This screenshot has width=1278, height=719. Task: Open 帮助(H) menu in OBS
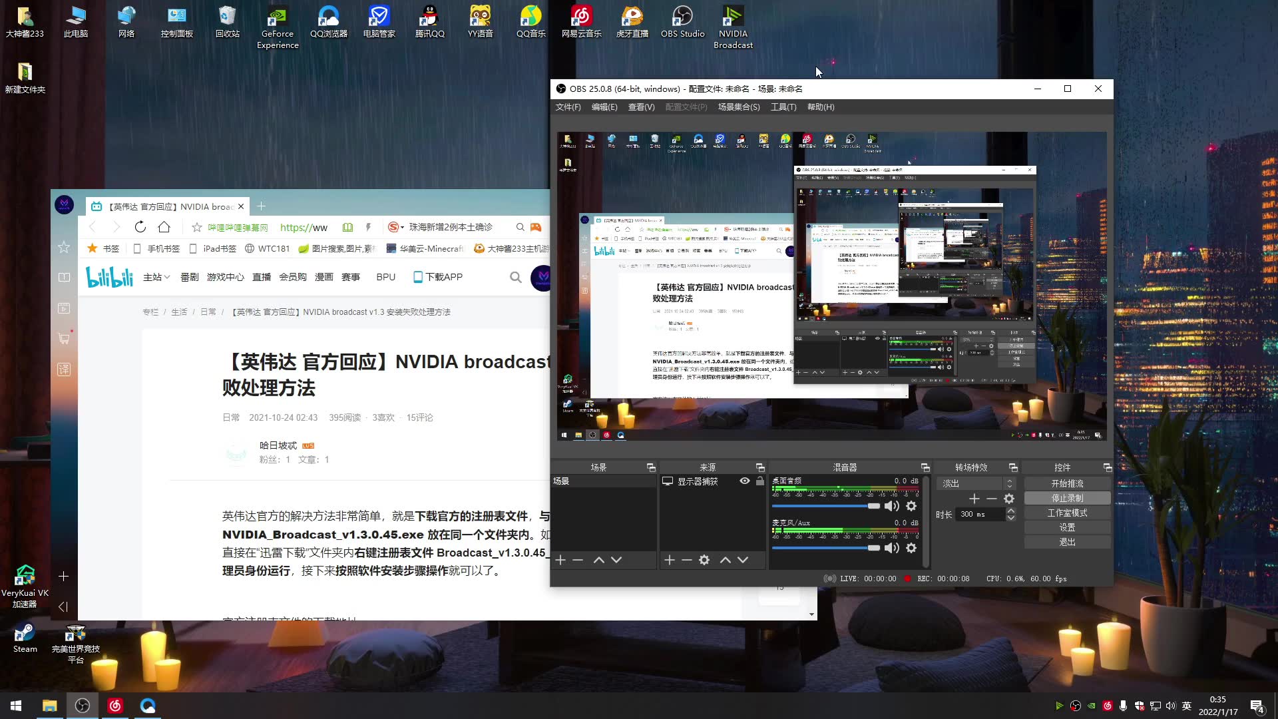coord(821,107)
